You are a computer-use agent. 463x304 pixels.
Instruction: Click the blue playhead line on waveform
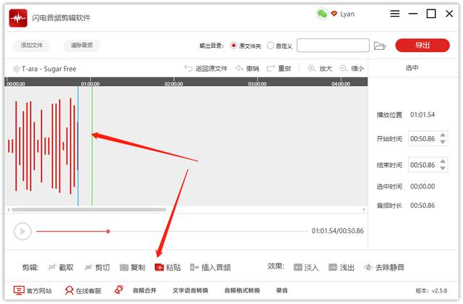78,146
